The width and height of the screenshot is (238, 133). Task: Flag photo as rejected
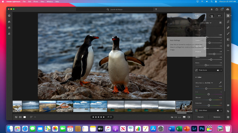(x=111, y=117)
